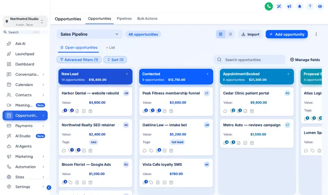The height and width of the screenshot is (195, 328).
Task: Expand the Payments sidebar submenu
Action: (43, 126)
